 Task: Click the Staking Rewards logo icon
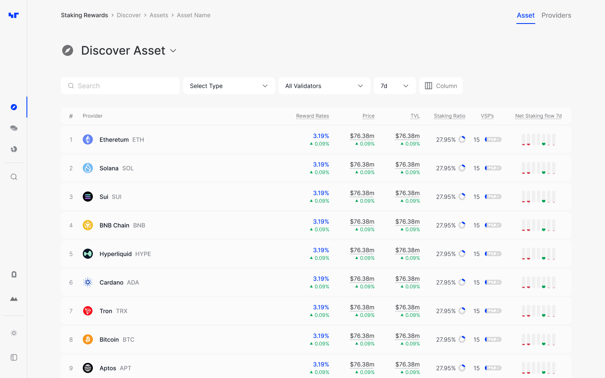[x=13, y=15]
